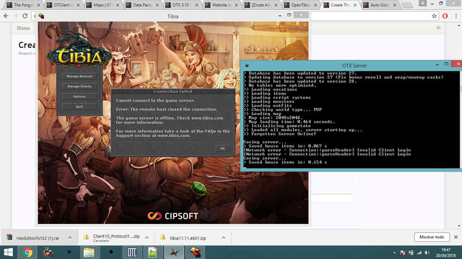Switch to the Data Packs browser tab
The image size is (462, 259).
142,5
